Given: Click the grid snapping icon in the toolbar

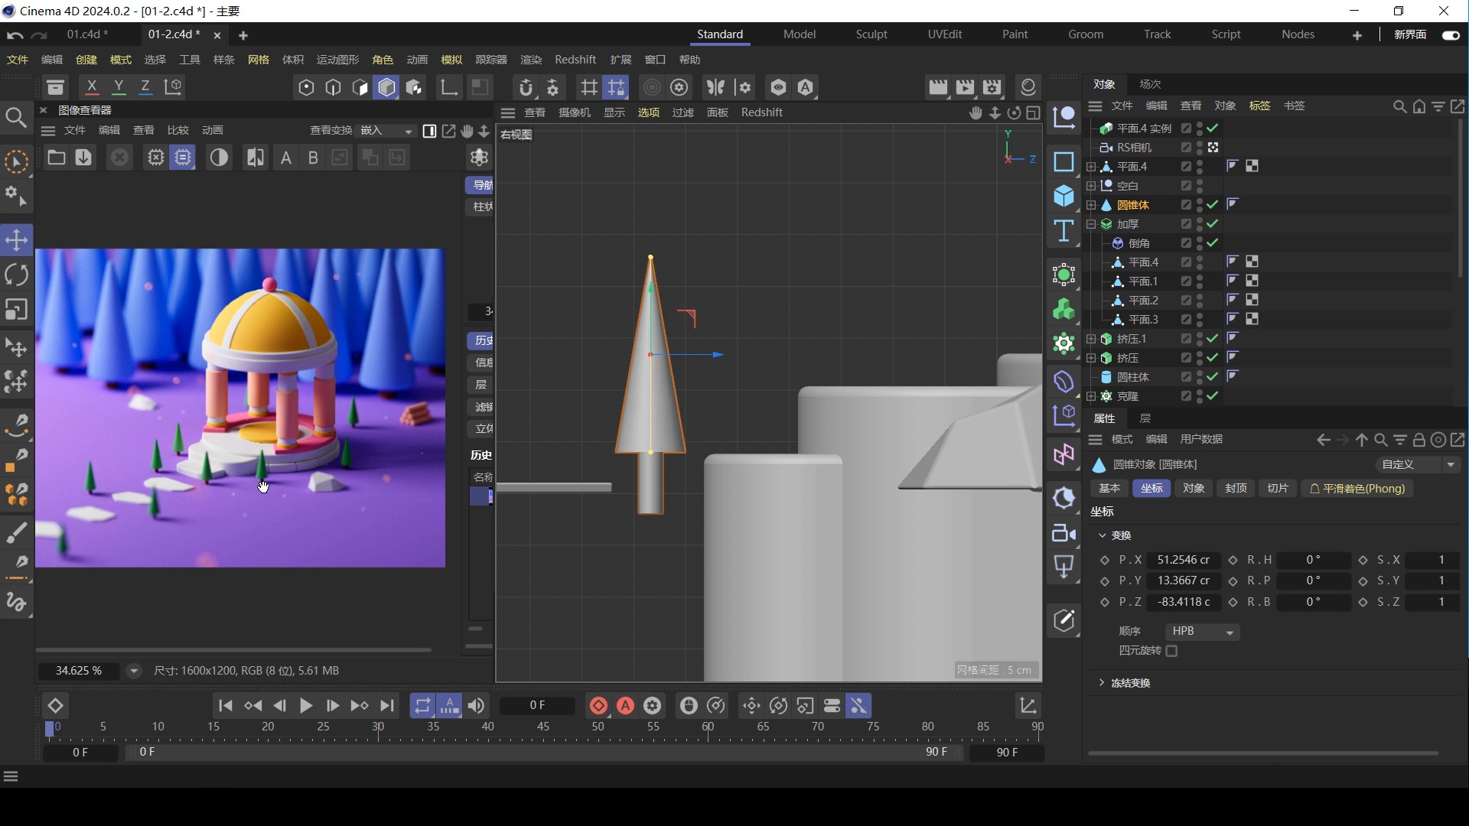Looking at the screenshot, I should (x=589, y=87).
